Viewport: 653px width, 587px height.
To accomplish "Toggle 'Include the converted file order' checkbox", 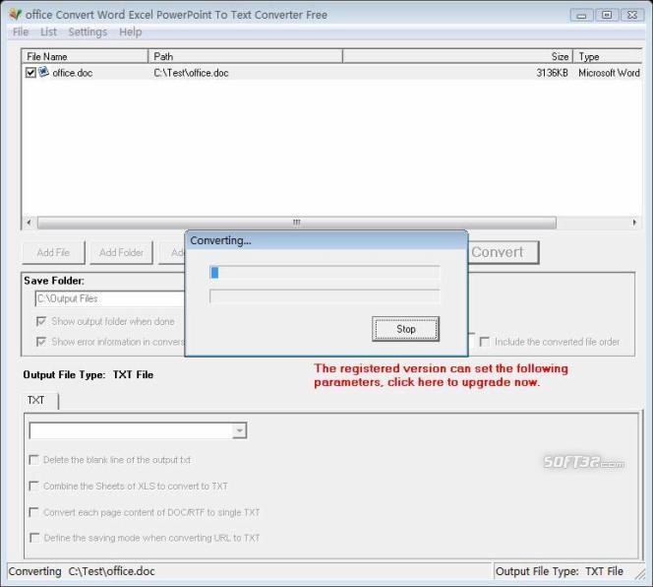I will coord(485,342).
